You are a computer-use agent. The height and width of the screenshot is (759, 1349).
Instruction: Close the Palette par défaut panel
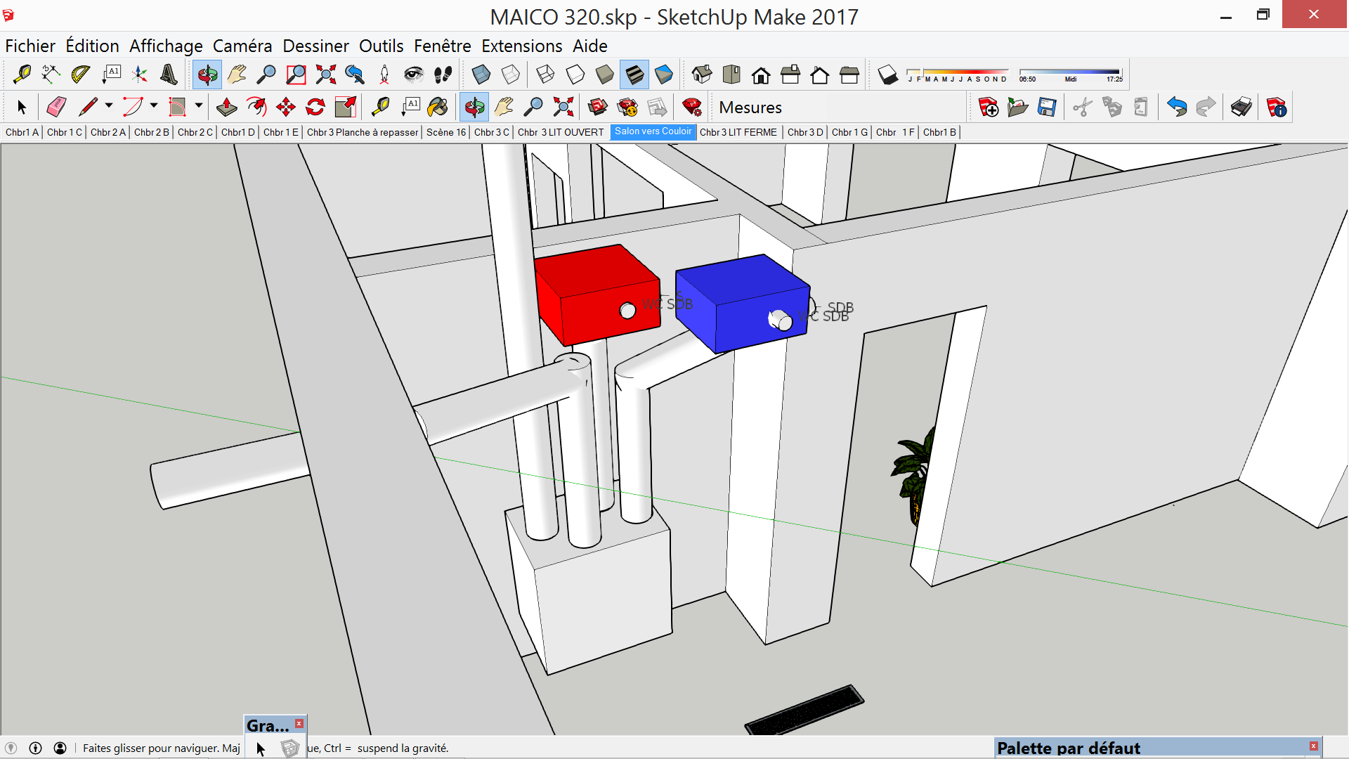click(x=1313, y=746)
